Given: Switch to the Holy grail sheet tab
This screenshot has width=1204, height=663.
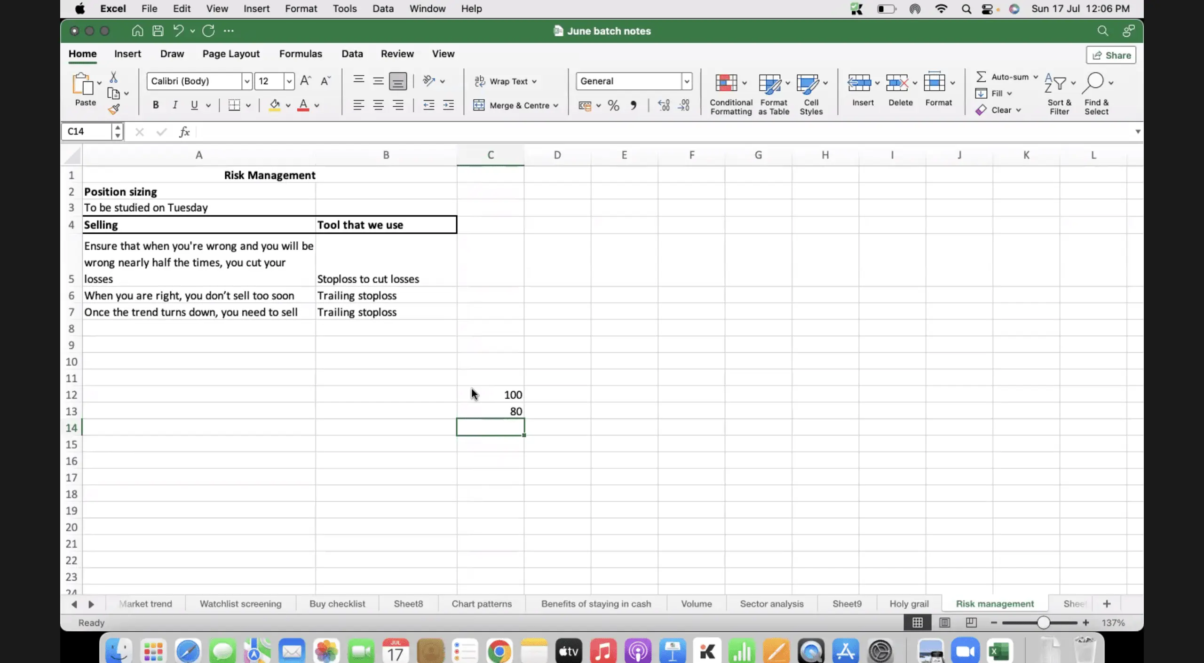Looking at the screenshot, I should [909, 604].
